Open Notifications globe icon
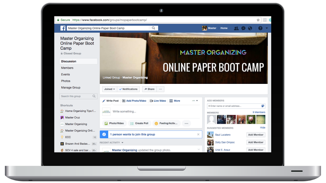The height and width of the screenshot is (183, 326). point(250,28)
